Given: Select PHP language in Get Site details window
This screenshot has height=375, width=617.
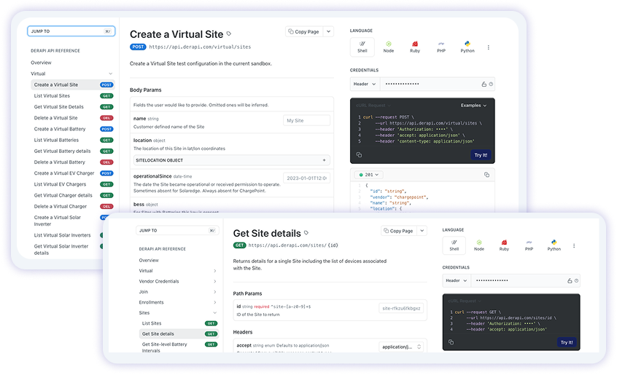Looking at the screenshot, I should 529,245.
